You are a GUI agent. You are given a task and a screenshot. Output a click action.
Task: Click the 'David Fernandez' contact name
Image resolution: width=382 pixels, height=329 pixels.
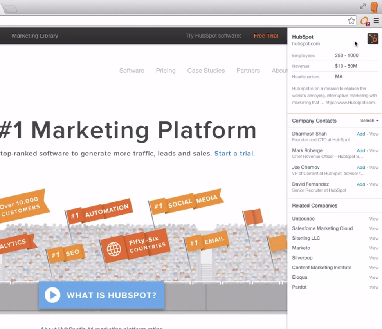tap(310, 184)
